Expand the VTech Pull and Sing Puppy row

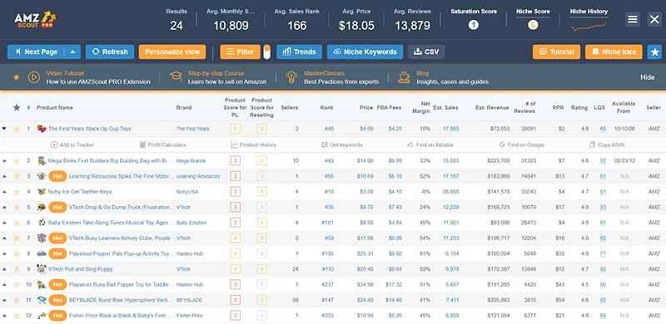tap(4, 269)
